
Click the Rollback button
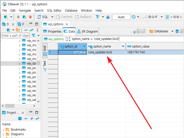click(x=83, y=17)
